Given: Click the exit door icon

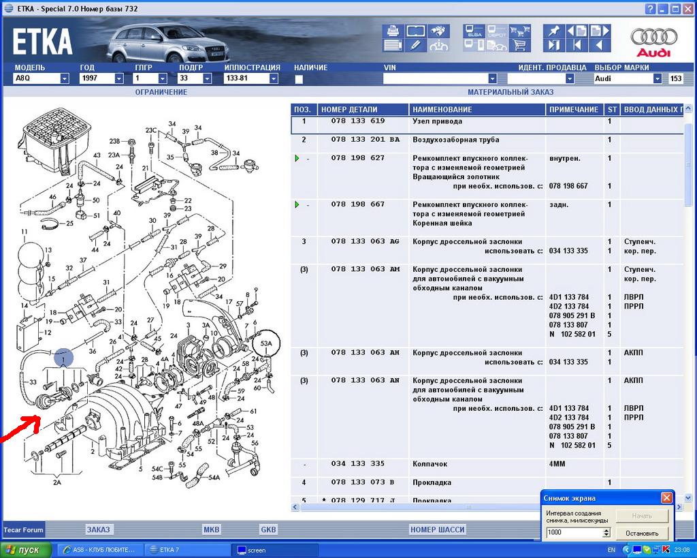Looking at the screenshot, I should (x=553, y=46).
